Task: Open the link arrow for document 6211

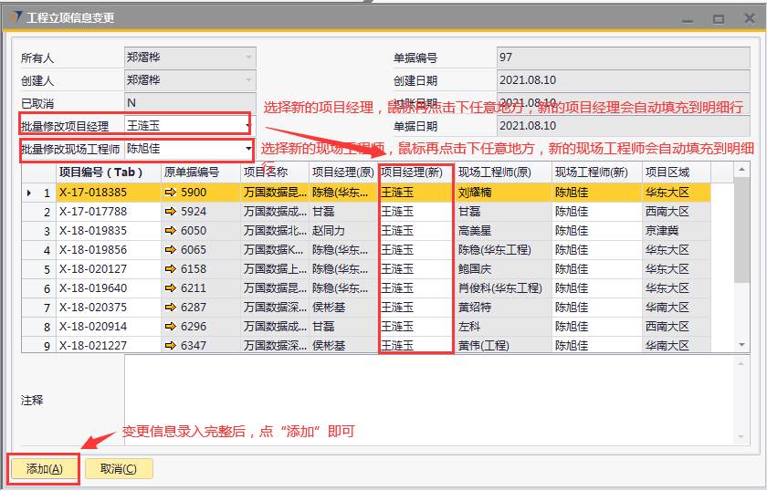Action: 170,288
